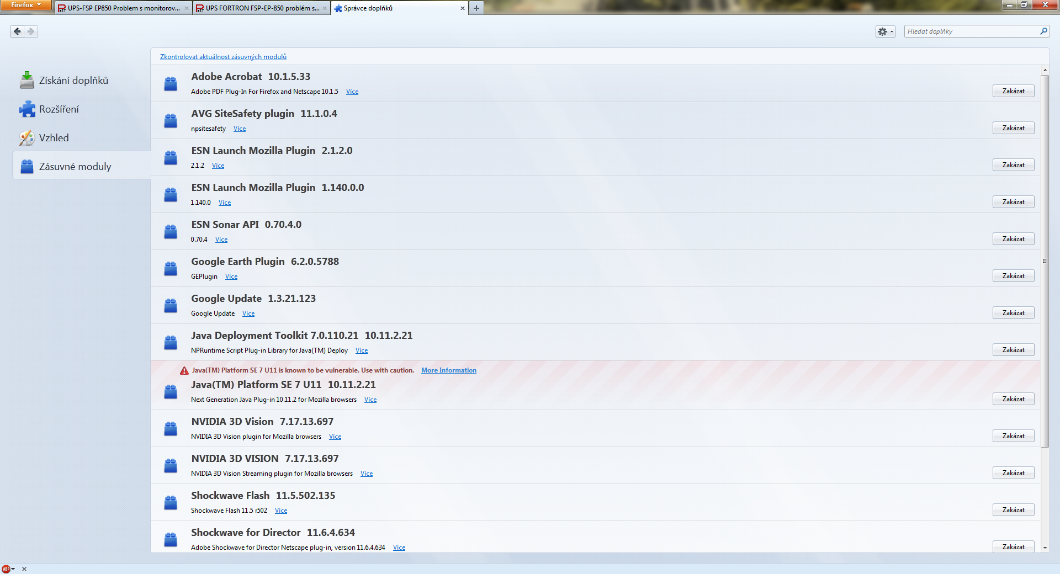Disable Shockwave for Director with Zakázat
This screenshot has height=574, width=1060.
[x=1013, y=547]
